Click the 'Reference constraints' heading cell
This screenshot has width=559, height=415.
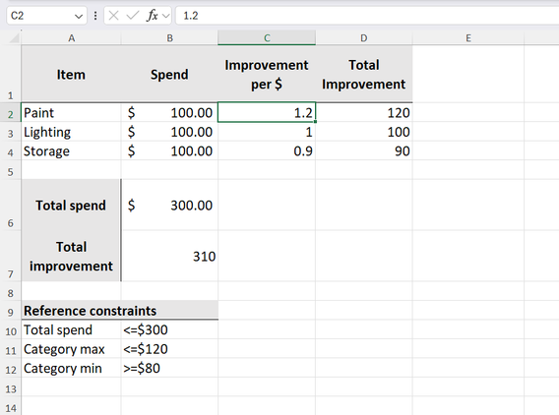click(x=120, y=311)
